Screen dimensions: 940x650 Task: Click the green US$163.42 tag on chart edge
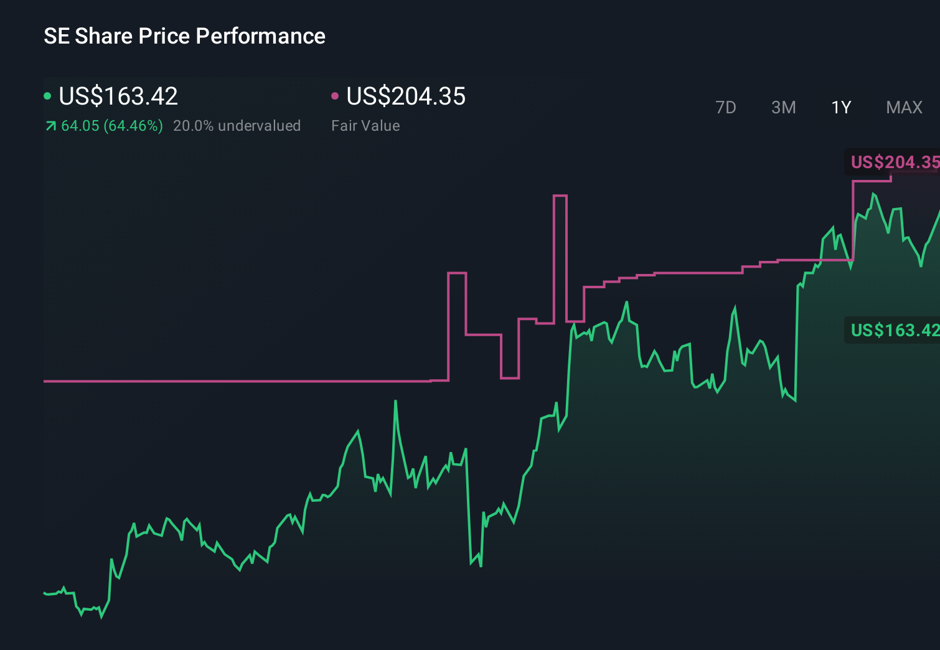tap(893, 330)
